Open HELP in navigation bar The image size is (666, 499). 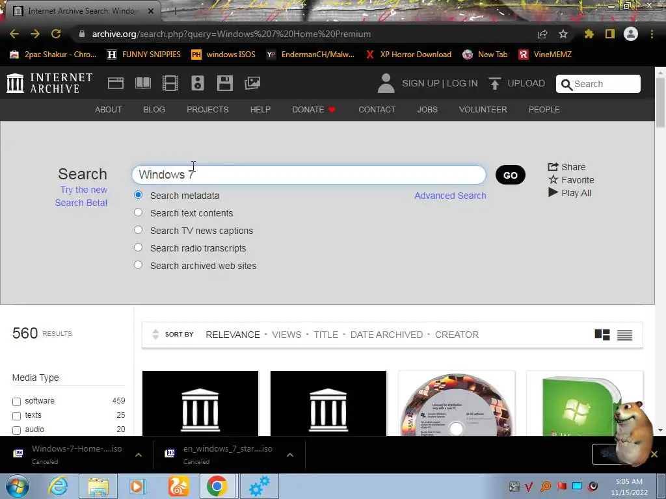(x=260, y=109)
